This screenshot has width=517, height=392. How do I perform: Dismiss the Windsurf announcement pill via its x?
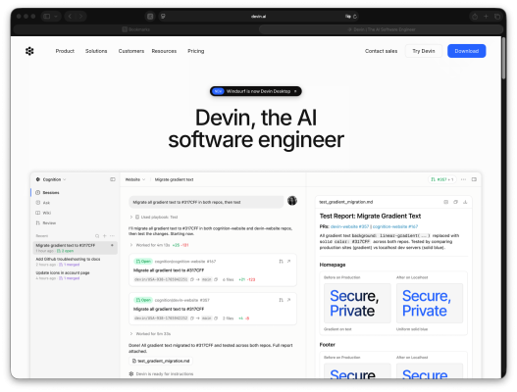pos(295,91)
